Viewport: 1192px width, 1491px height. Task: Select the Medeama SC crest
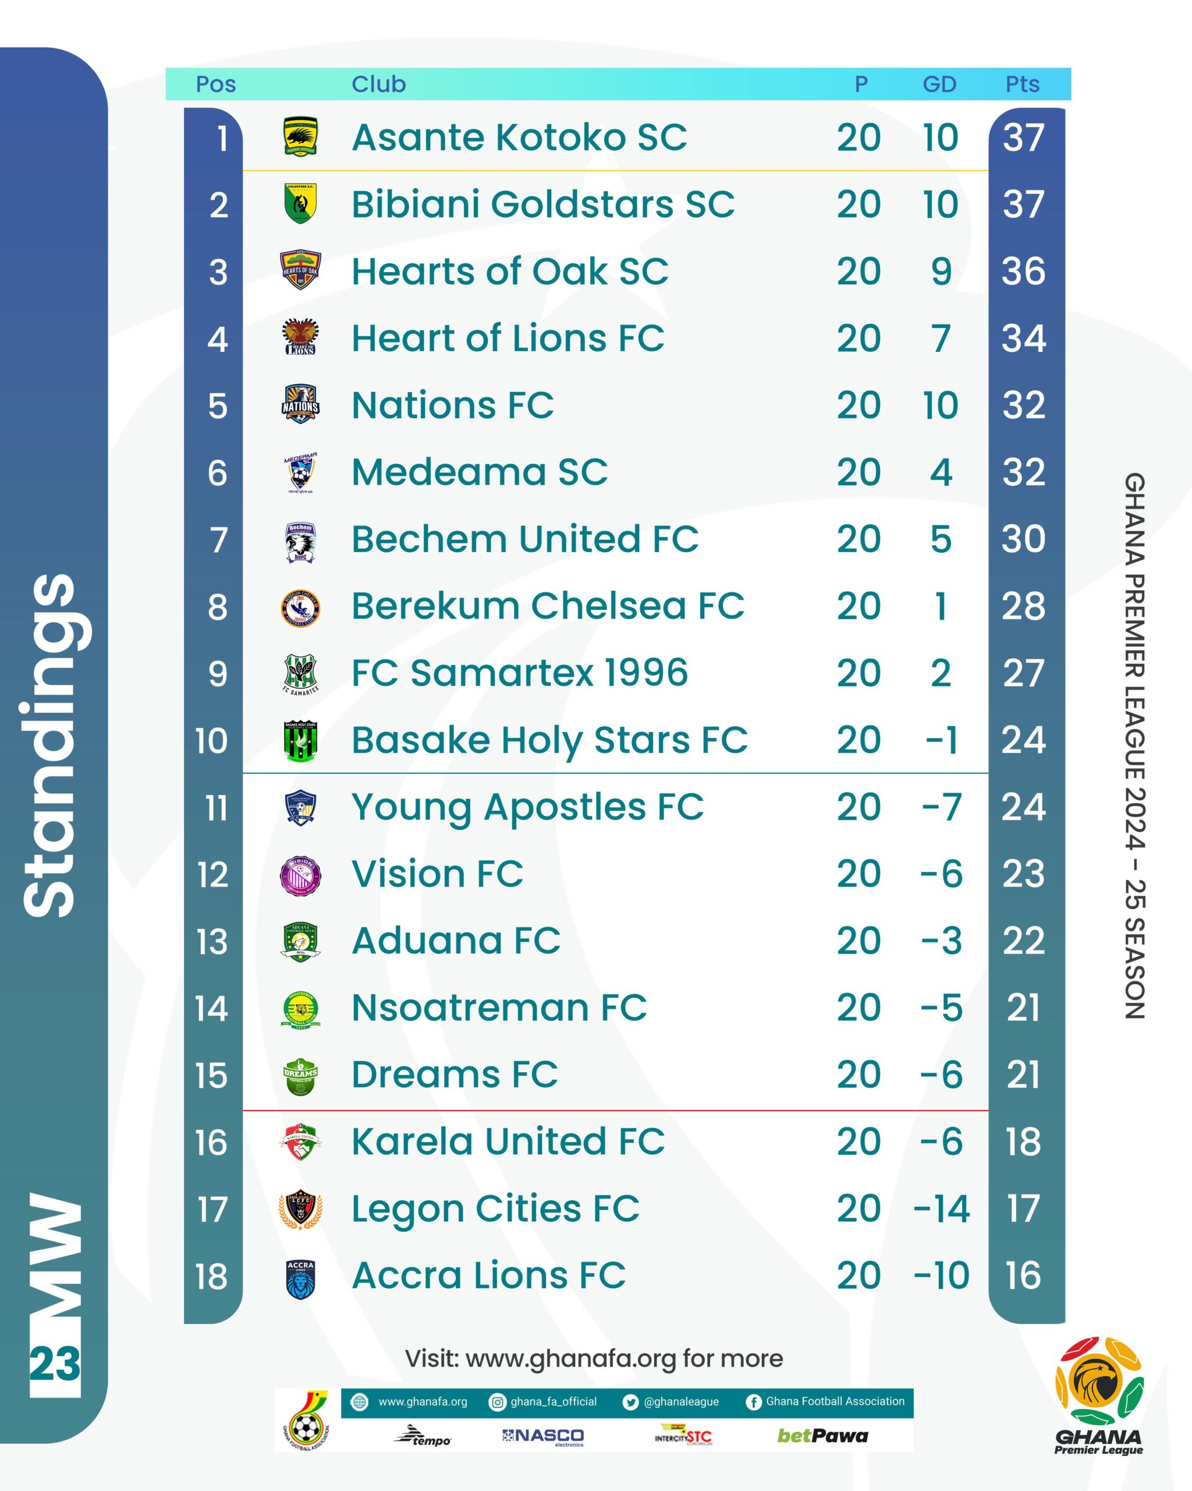pos(300,473)
